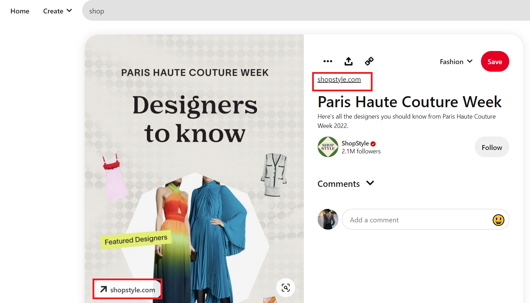Visit shopstyle.com via the image overlay button
The width and height of the screenshot is (530, 303).
point(127,290)
